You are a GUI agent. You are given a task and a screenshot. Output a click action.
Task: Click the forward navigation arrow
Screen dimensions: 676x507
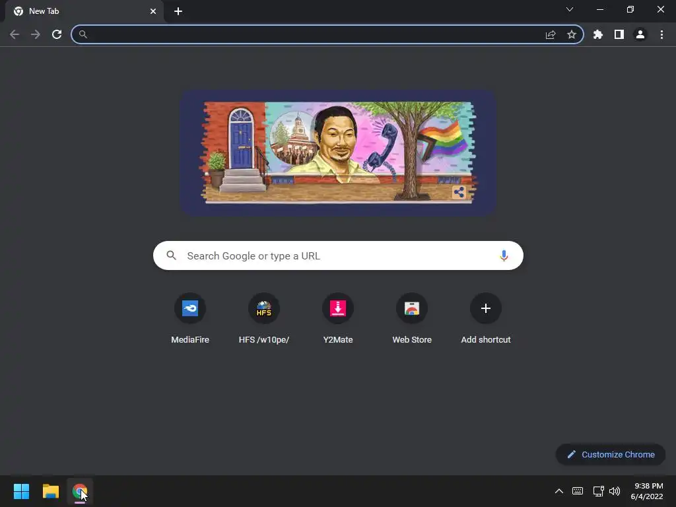click(36, 34)
